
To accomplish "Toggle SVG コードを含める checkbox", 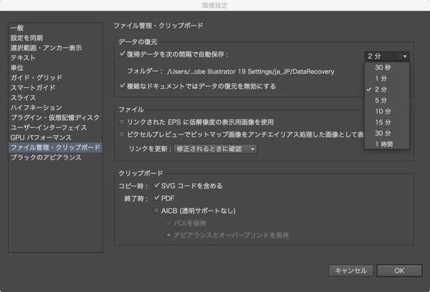I will point(156,185).
